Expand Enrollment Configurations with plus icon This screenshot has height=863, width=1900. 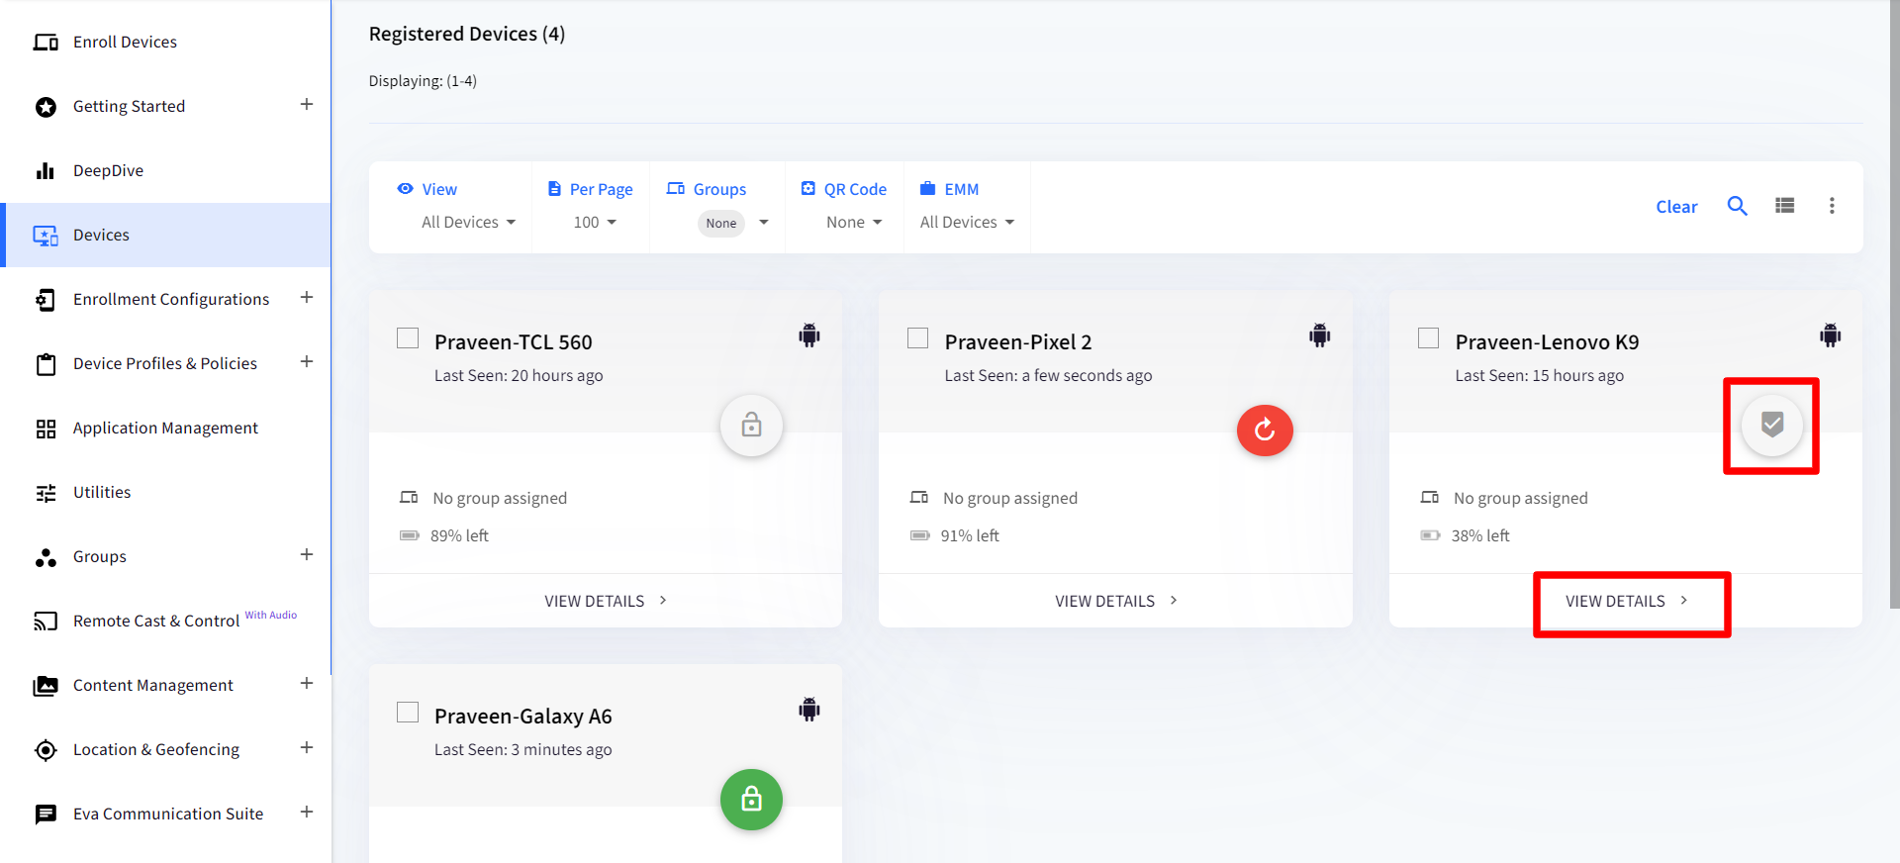(x=307, y=297)
